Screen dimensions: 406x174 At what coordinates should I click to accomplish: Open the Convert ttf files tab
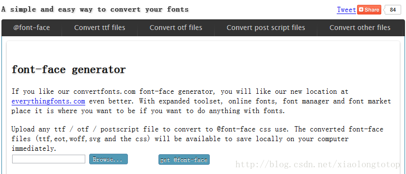(x=100, y=28)
